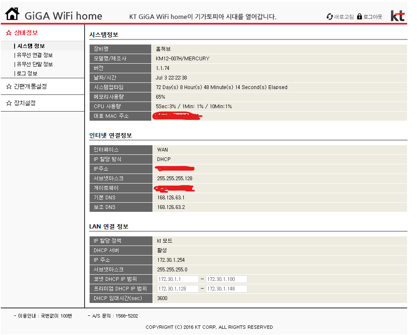The width and height of the screenshot is (420, 335).
Task: Click the A/S 문의 1566-5202 text
Action: pos(113,316)
